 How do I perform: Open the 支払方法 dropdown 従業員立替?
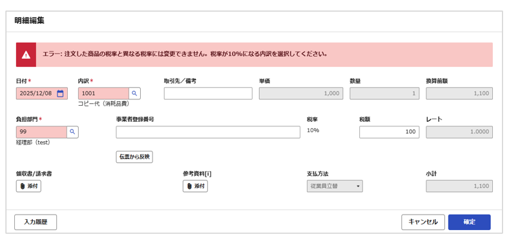pos(335,186)
